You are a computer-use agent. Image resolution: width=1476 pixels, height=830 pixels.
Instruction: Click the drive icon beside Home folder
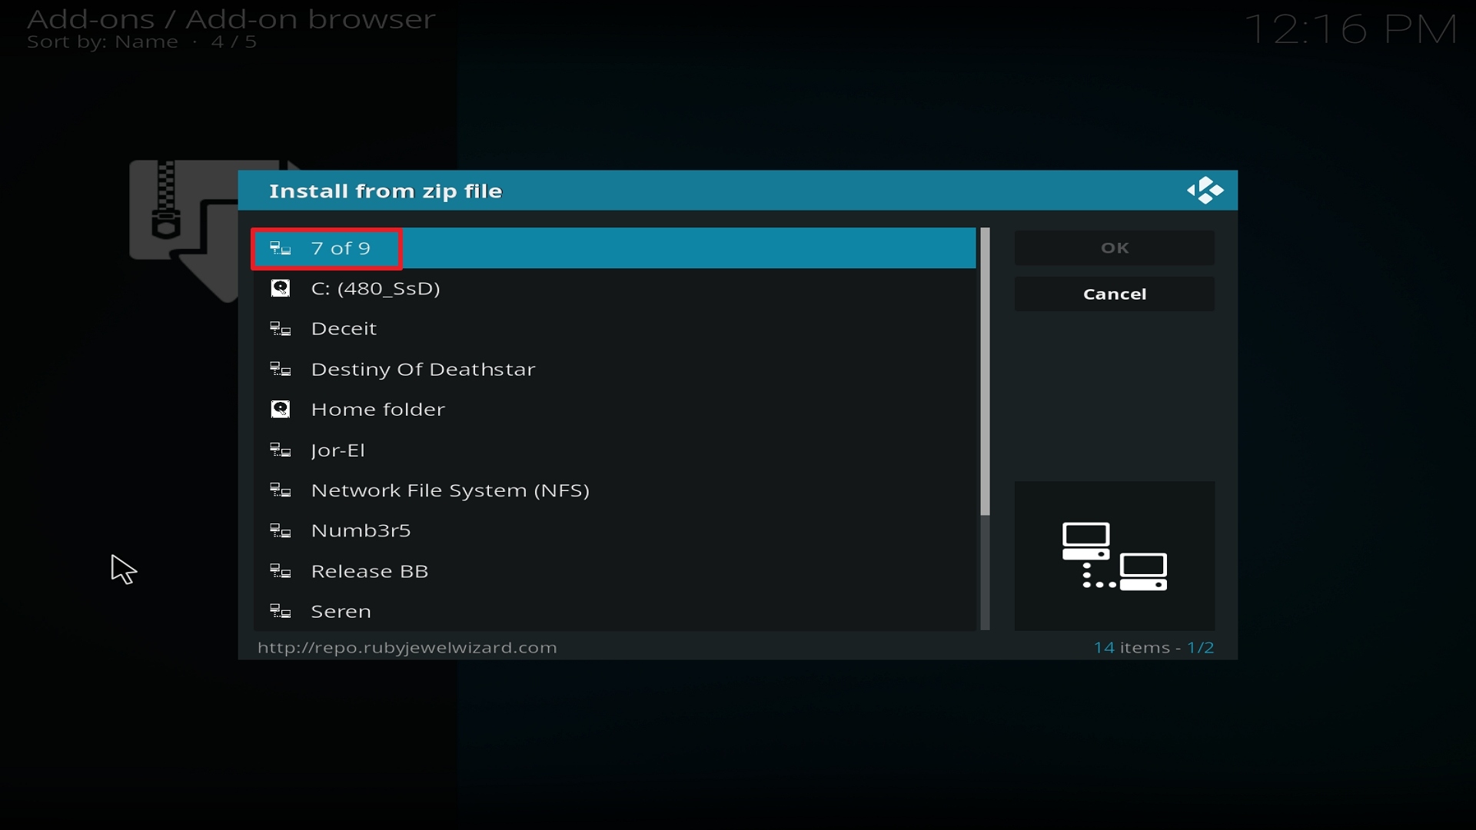coord(281,410)
